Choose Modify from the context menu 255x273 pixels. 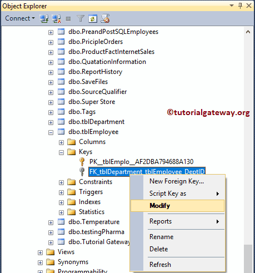177,206
